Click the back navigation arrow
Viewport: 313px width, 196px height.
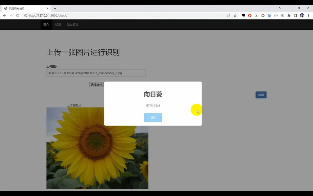[4, 15]
